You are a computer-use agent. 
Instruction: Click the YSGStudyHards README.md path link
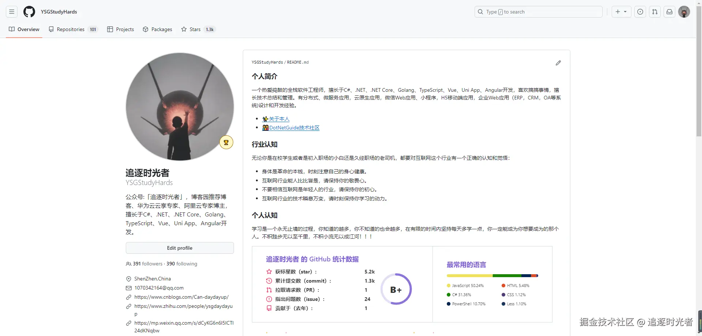(280, 62)
